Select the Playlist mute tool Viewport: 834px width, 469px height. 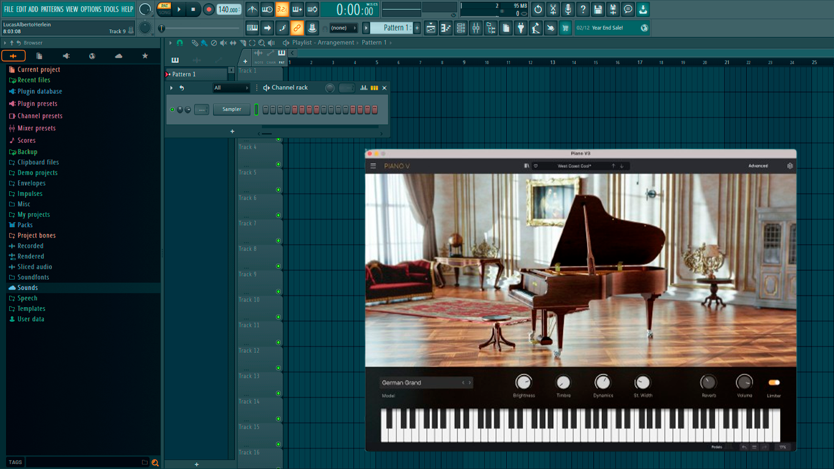point(223,43)
